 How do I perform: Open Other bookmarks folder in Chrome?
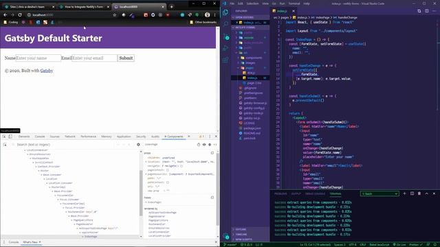203,22
